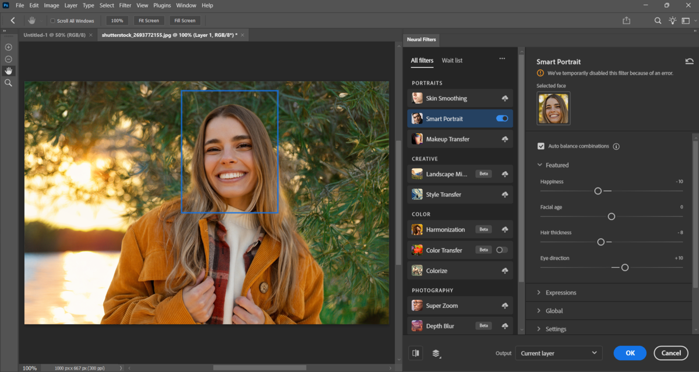Click the Cancel button
This screenshot has height=372, width=699.
pyautogui.click(x=671, y=353)
